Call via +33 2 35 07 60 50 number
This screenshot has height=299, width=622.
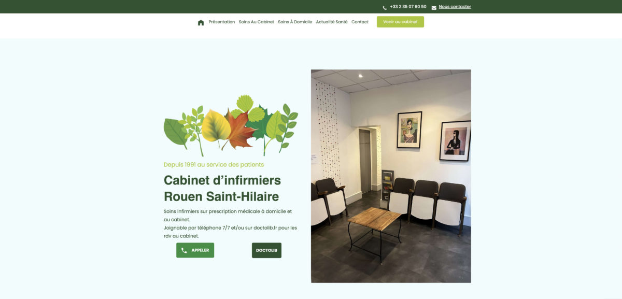(x=408, y=7)
